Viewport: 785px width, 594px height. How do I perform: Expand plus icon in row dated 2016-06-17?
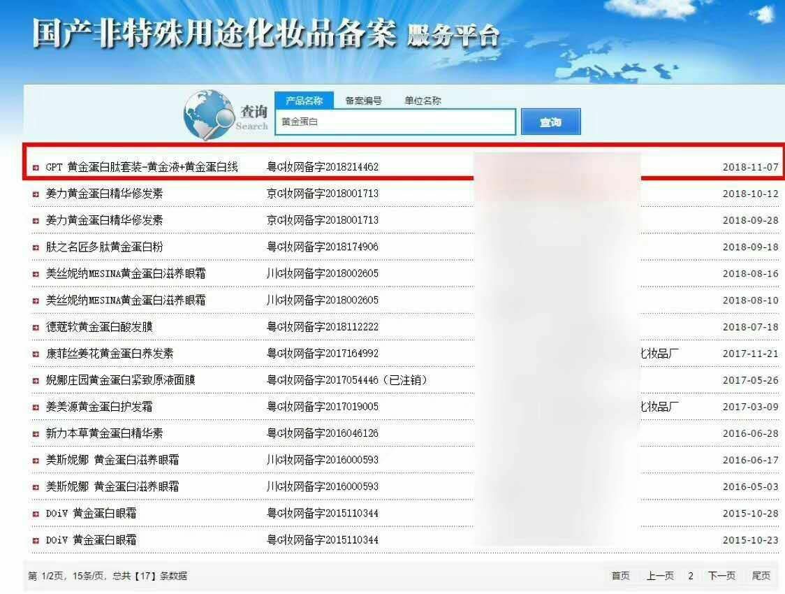[36, 461]
